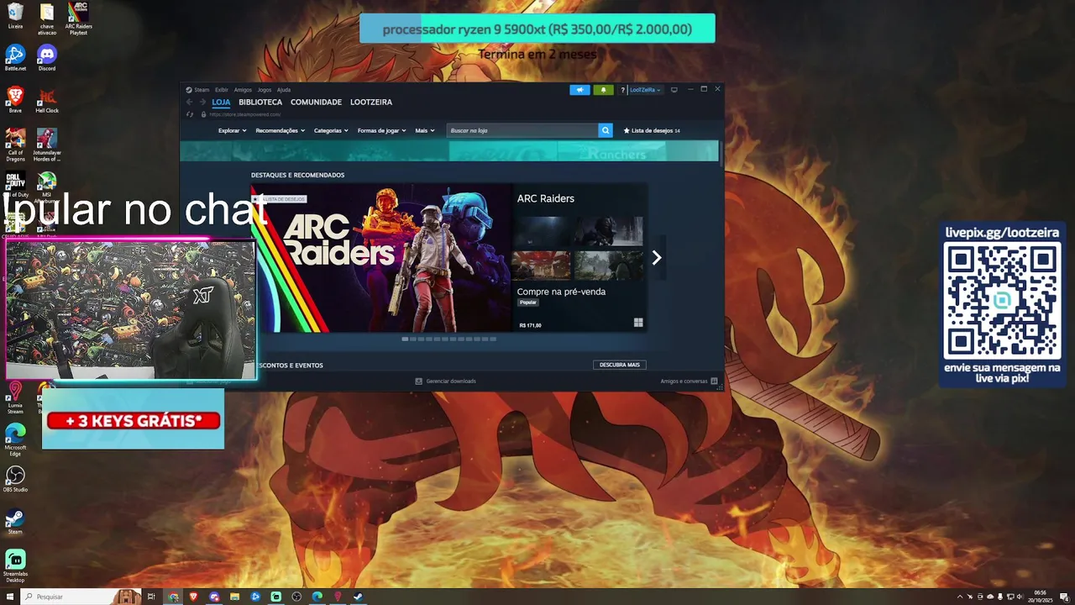The height and width of the screenshot is (605, 1075).
Task: Open the Lixeira recycle bin desktop icon
Action: pos(15,15)
